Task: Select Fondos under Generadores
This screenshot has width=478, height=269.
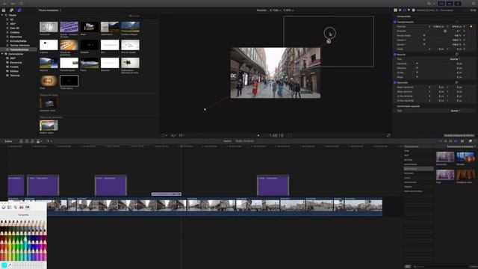Action: 14,67
